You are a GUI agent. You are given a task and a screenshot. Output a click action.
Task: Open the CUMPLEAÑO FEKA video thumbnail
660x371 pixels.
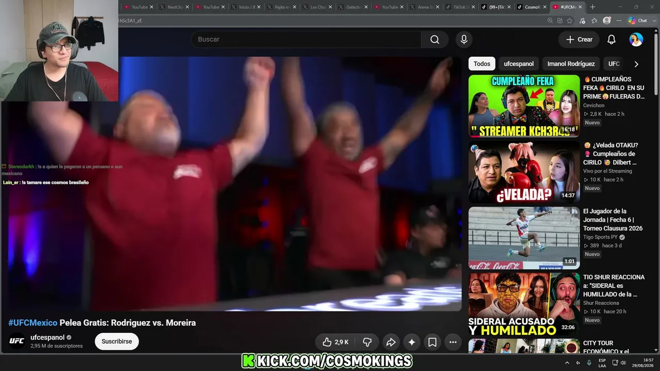tap(524, 106)
